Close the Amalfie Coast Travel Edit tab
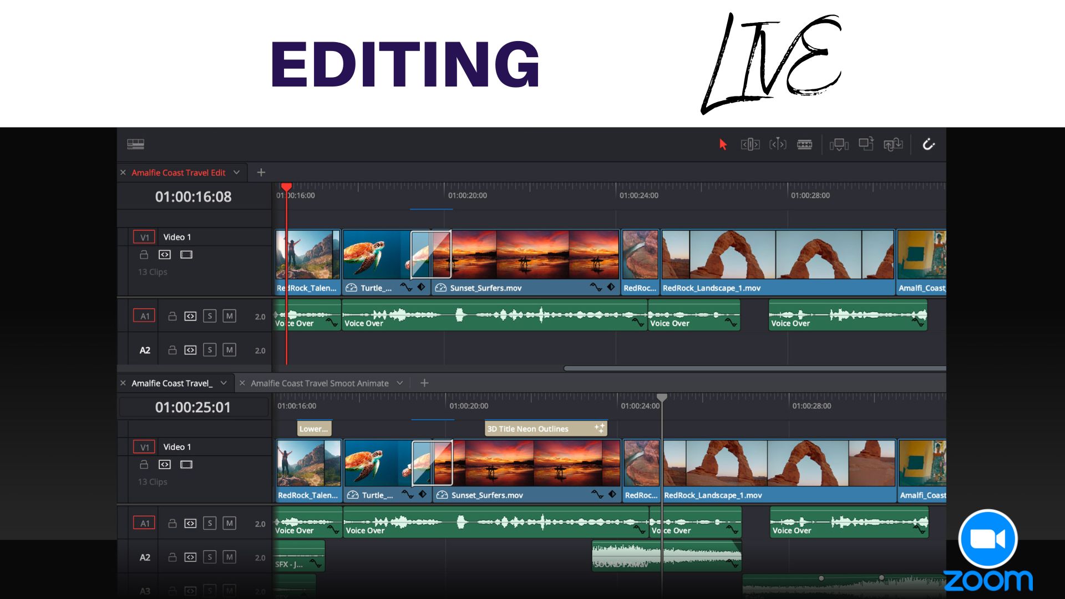The height and width of the screenshot is (599, 1065). pyautogui.click(x=123, y=172)
